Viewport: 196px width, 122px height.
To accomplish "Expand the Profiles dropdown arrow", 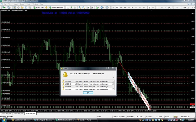I will pos(11,7).
